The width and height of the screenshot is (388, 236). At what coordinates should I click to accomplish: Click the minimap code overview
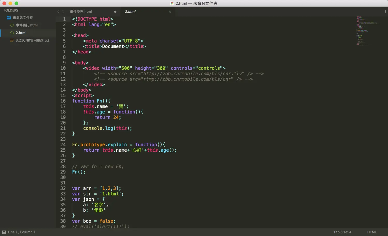click(x=367, y=31)
